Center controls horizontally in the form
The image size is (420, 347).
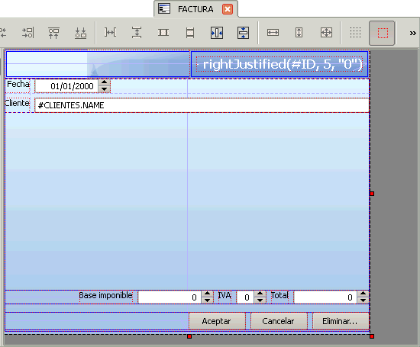(217, 33)
